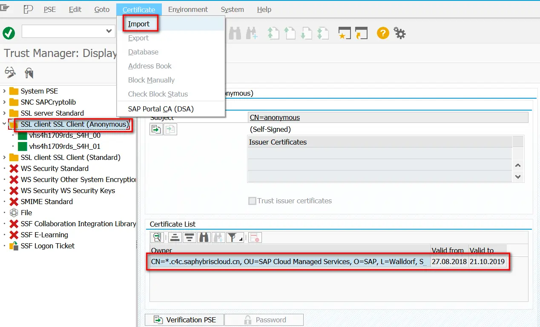Open the System menu
The image size is (540, 327).
point(232,9)
